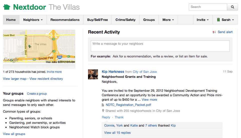This screenshot has width=241, height=138.
Task: Open the View all 15 replies link
Action: (117, 133)
